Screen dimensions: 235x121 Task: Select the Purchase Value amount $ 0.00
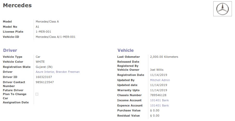click(155, 110)
